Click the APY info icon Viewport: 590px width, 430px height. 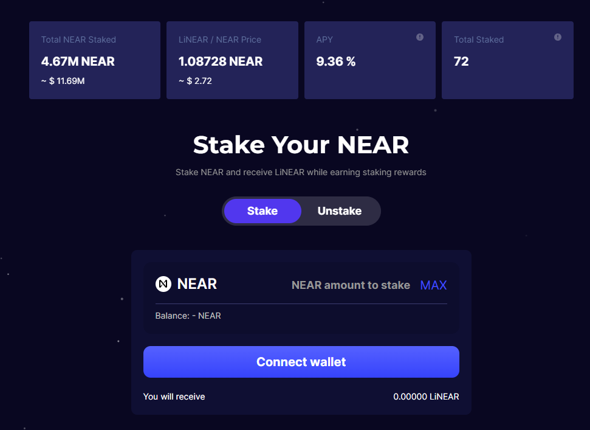419,37
